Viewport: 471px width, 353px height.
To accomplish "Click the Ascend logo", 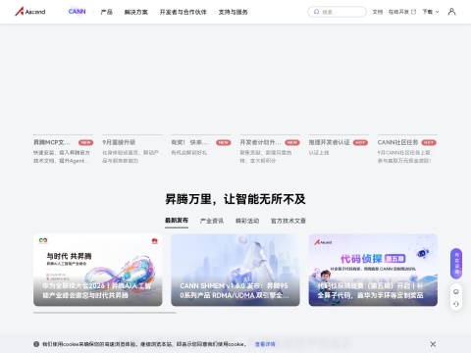I will pyautogui.click(x=30, y=12).
